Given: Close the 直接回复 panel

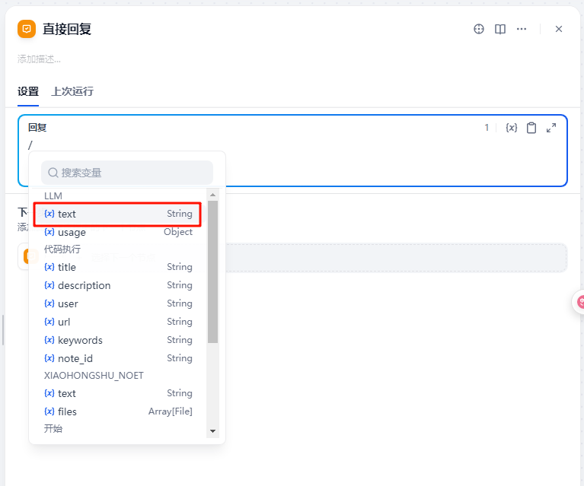Looking at the screenshot, I should (x=559, y=29).
